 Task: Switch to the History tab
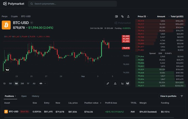35,96
